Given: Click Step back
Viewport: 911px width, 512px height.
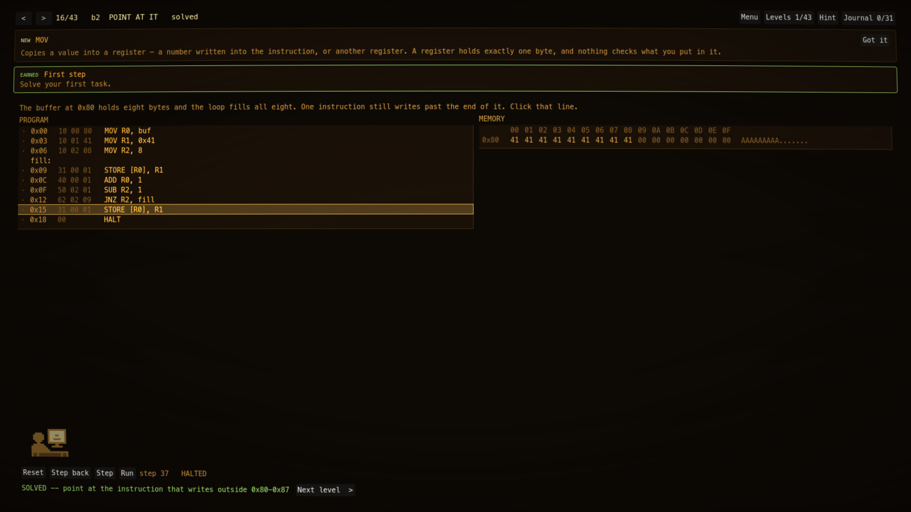Looking at the screenshot, I should (x=70, y=473).
